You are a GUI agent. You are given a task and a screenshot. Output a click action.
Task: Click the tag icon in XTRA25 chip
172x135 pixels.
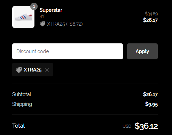19,70
